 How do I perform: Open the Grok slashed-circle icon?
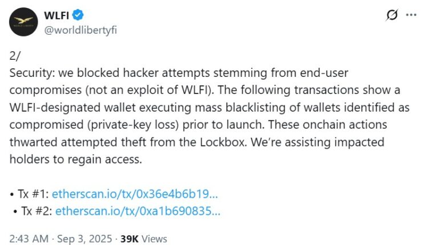(391, 15)
